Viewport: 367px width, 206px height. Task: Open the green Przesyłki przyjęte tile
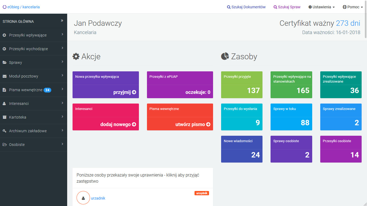242,85
